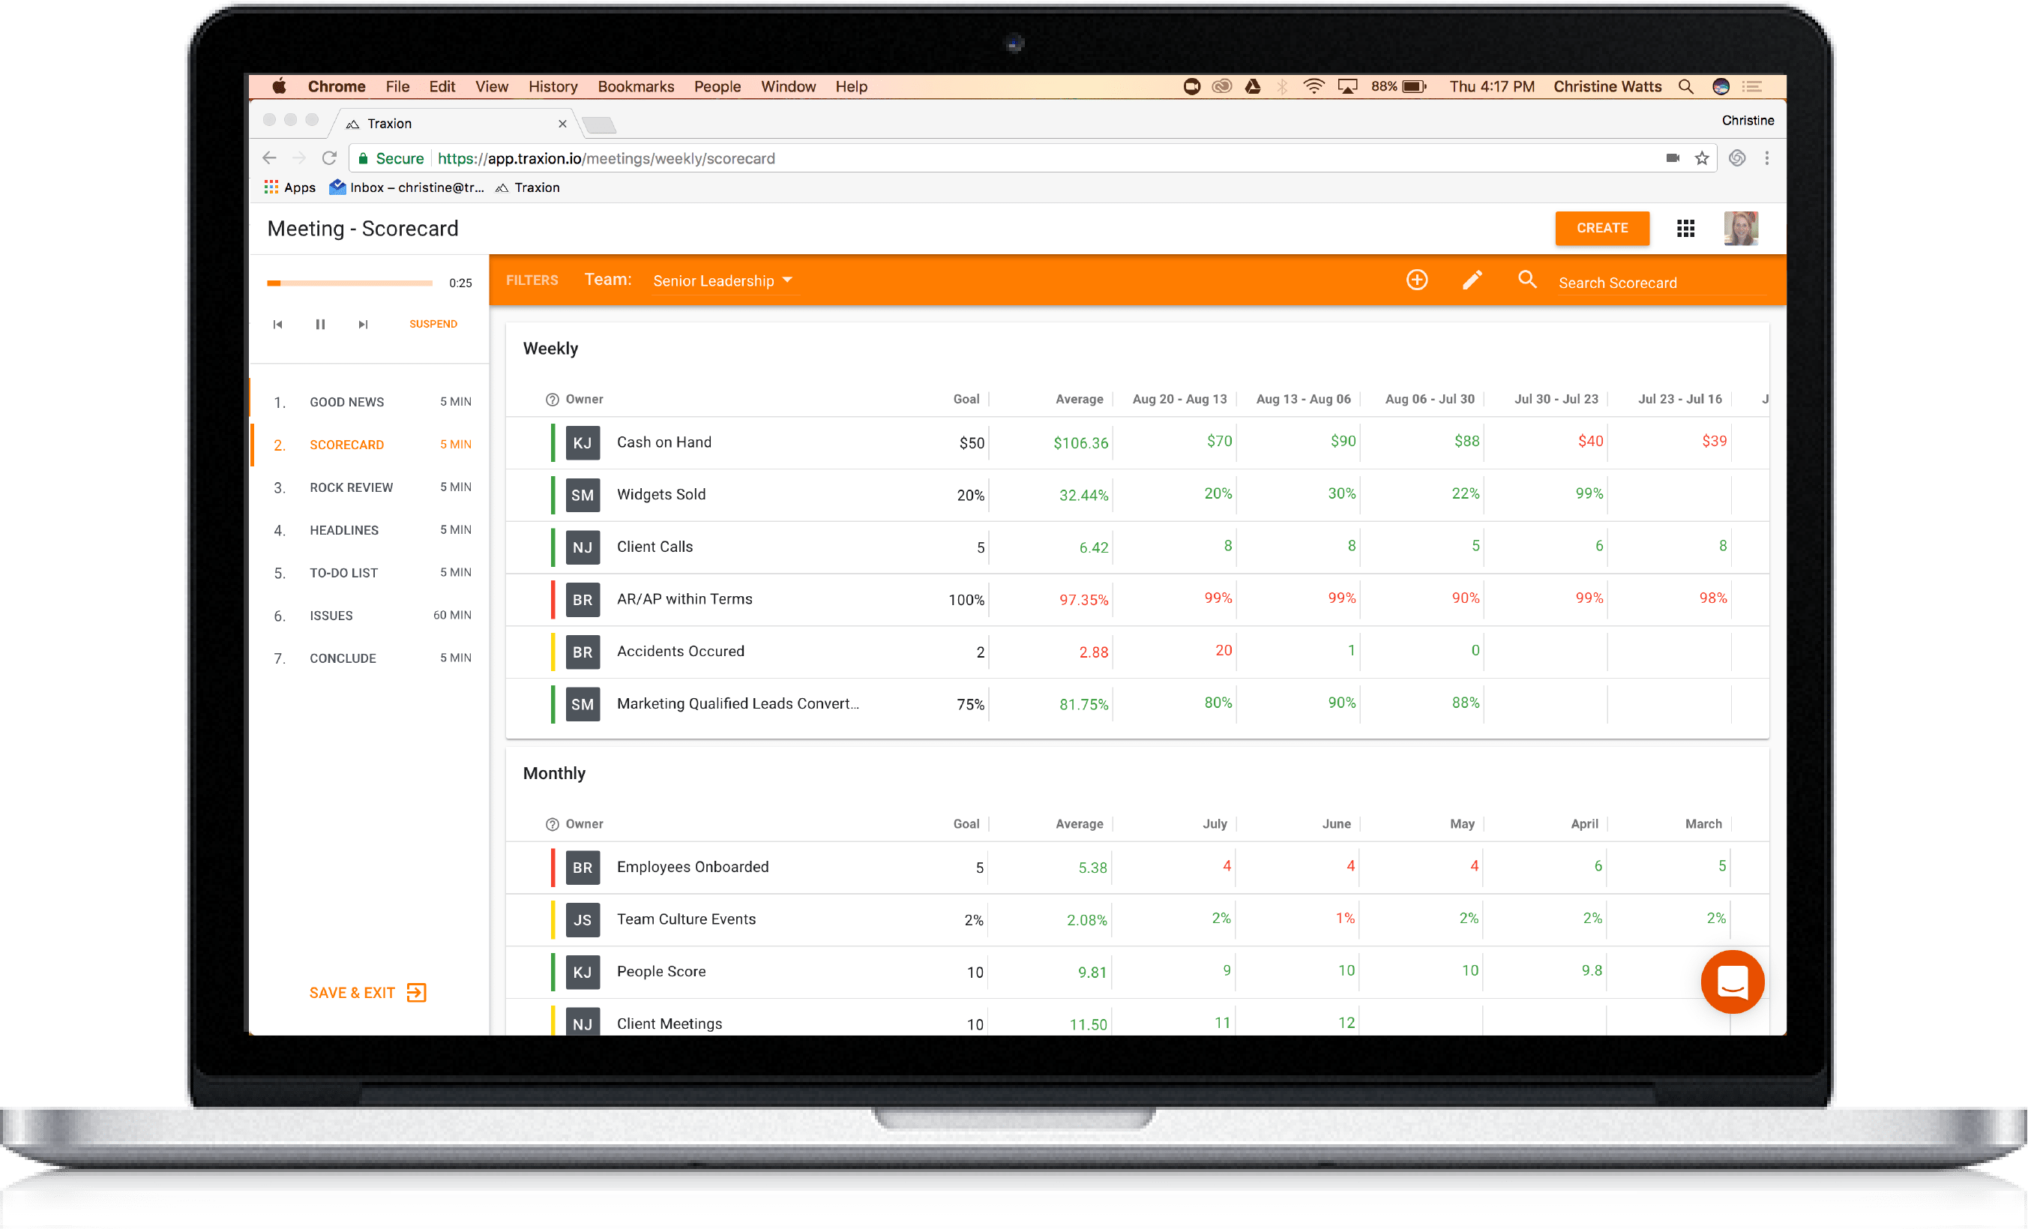
Task: Click Employees Onboarded July value 4
Action: [1227, 866]
